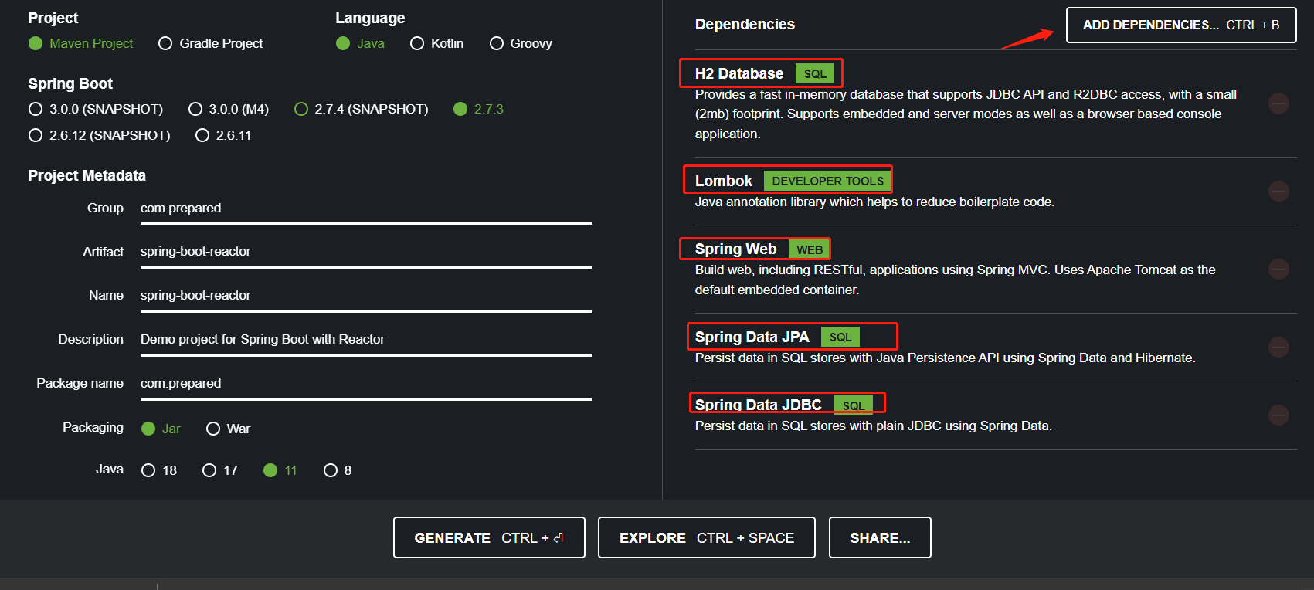Click the SQL tag beside Spring Data JPA
Viewport: 1314px width, 590px height.
840,337
